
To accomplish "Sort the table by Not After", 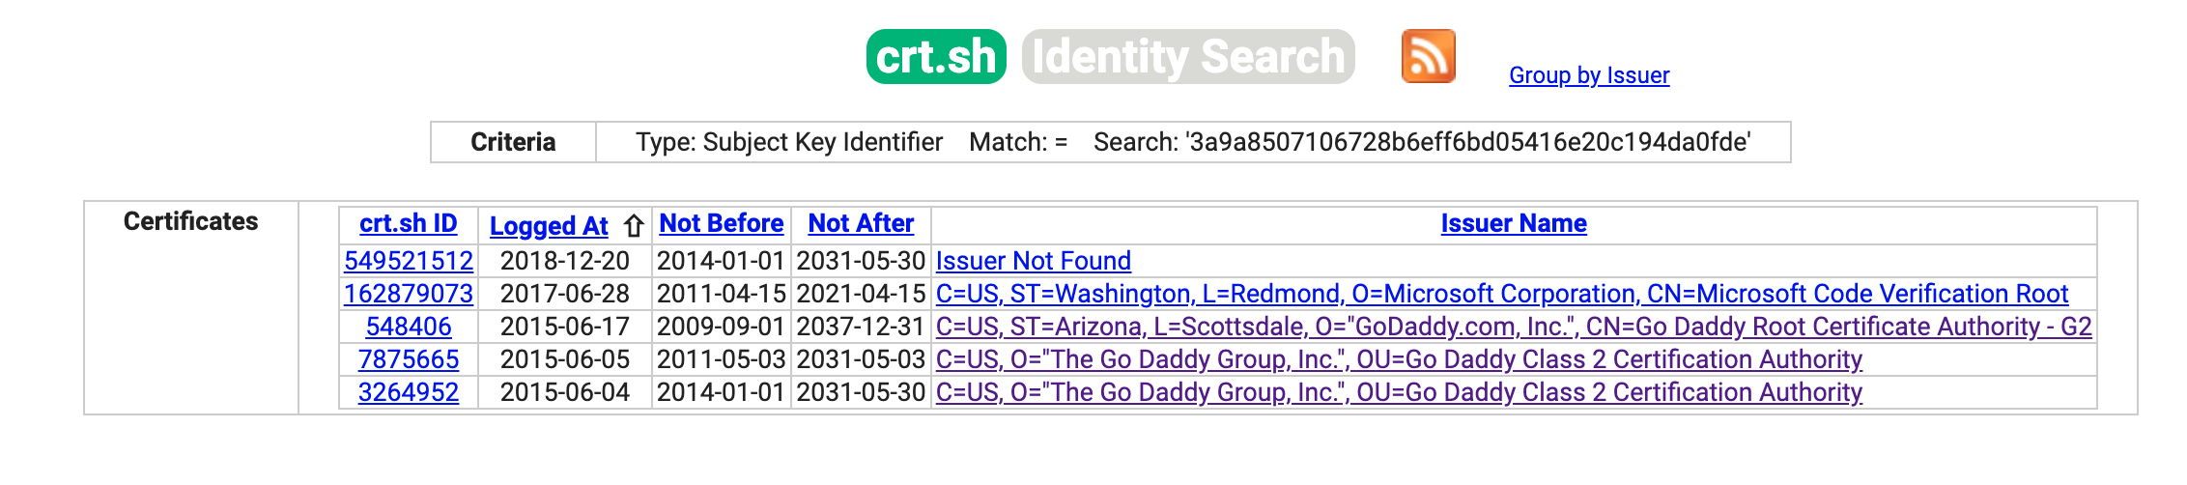I will (x=861, y=223).
